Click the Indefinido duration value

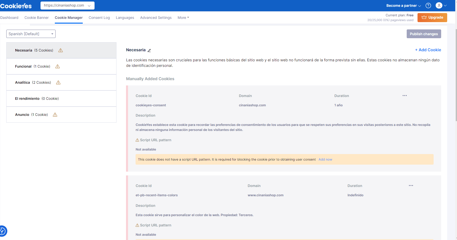click(x=355, y=195)
